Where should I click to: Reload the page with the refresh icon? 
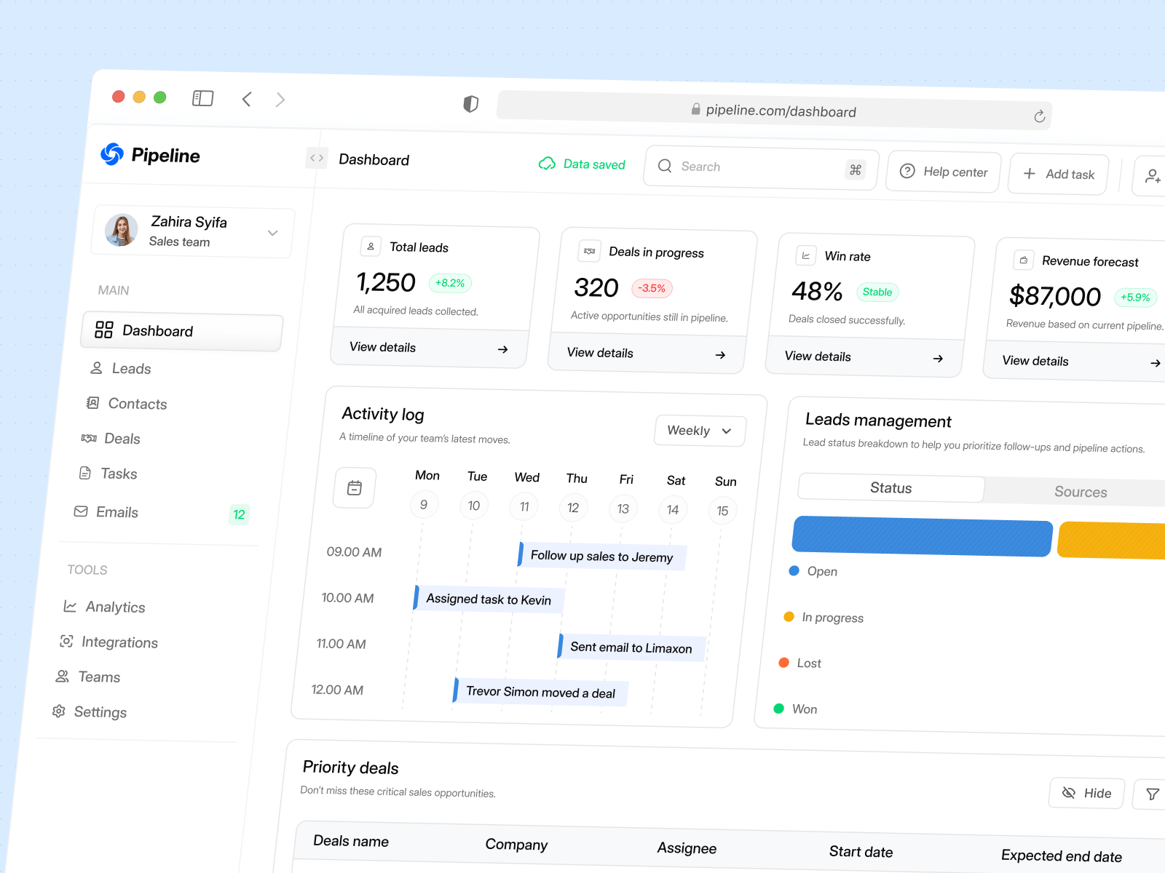(x=1040, y=116)
